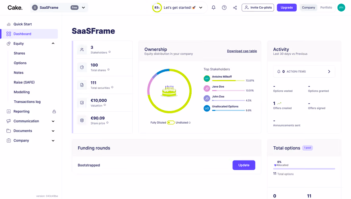Expand the Let's get started dropdown
The image size is (351, 199).
click(x=201, y=8)
